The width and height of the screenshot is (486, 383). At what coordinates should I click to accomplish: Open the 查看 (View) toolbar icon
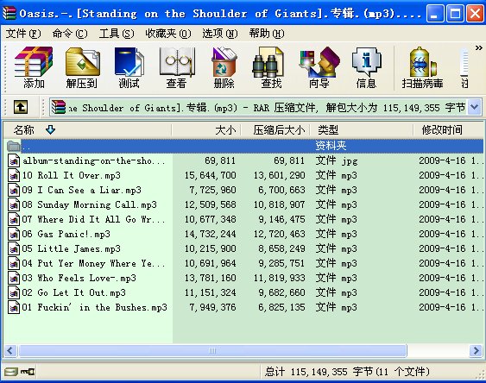tap(177, 67)
